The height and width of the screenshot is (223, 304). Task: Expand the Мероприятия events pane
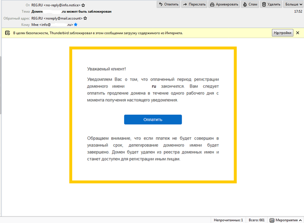point(300,220)
